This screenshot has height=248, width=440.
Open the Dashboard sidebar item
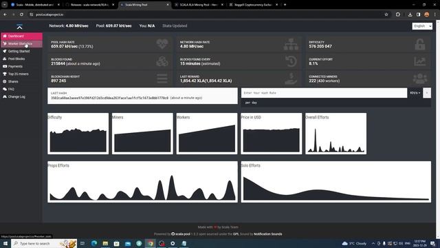click(x=21, y=36)
